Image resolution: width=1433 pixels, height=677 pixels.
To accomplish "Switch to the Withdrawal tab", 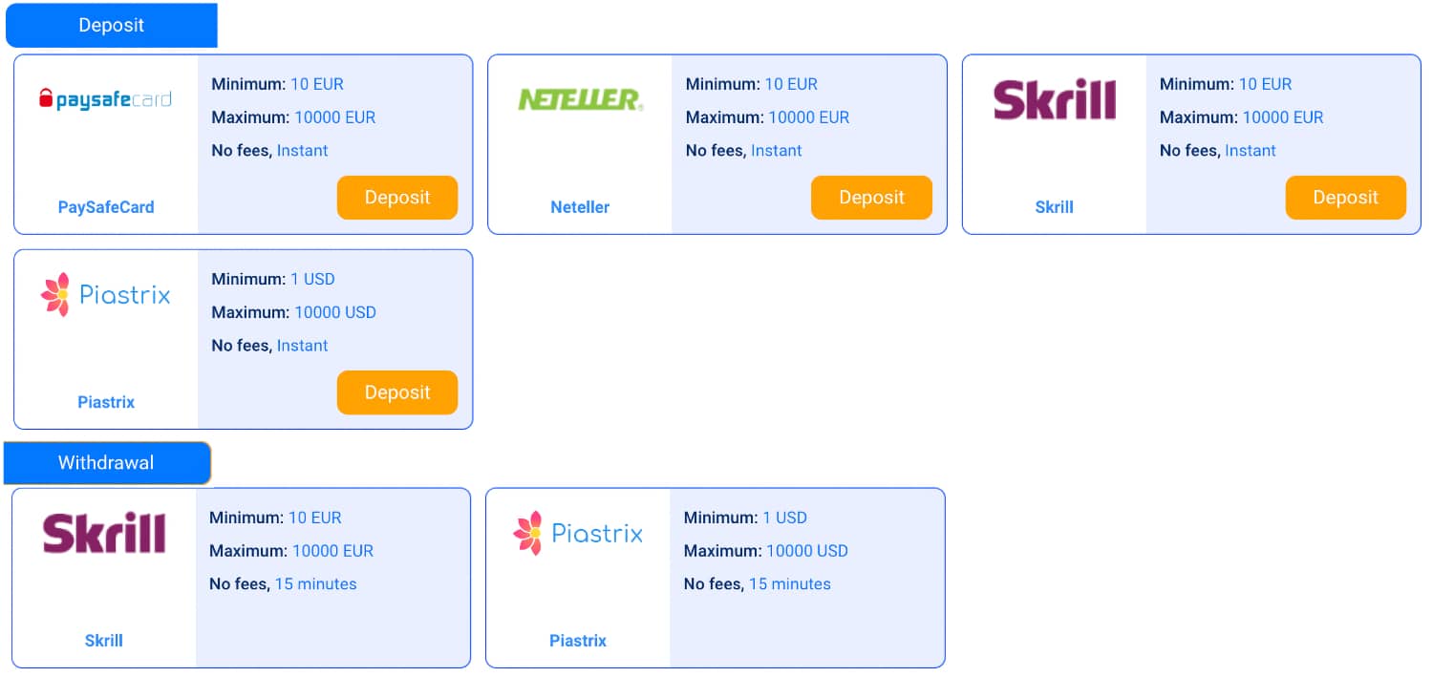I will click(106, 463).
